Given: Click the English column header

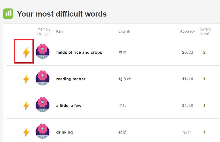Looking at the screenshot, I should pos(124,31).
